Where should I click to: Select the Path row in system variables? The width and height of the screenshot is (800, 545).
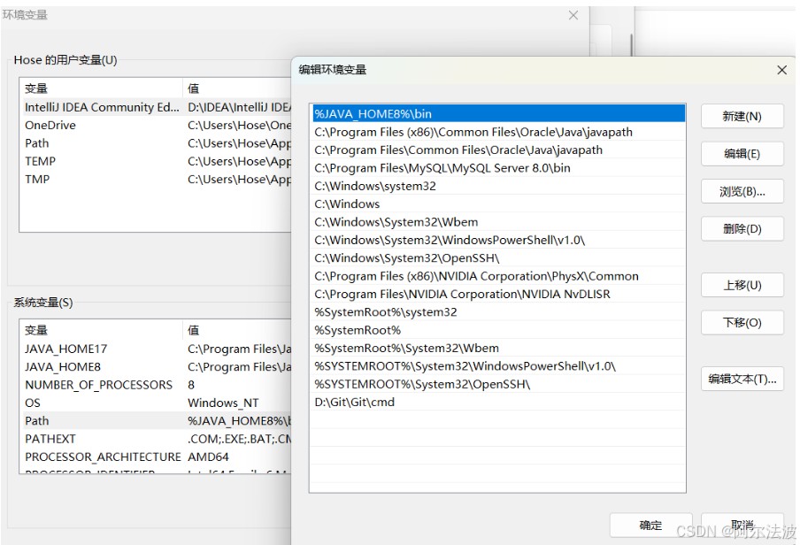pyautogui.click(x=37, y=421)
